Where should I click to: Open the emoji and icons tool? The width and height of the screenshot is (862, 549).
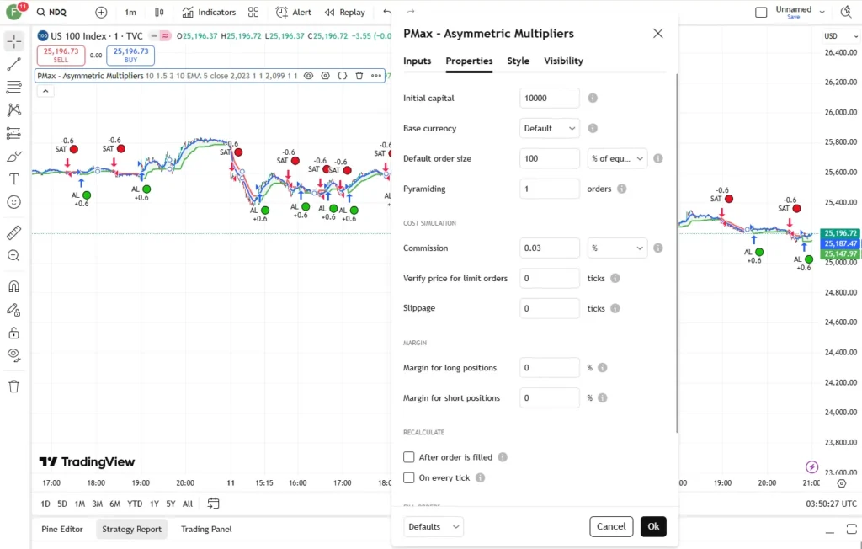point(14,202)
